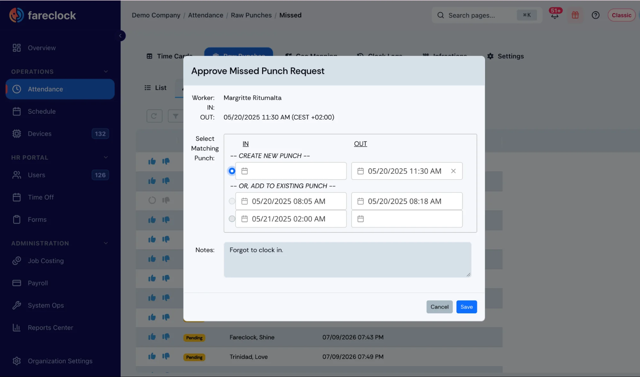This screenshot has height=377, width=640.
Task: Reject Trinidad, Love request with thumbs down
Action: 166,356
